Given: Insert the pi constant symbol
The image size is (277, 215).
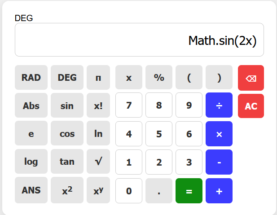Looking at the screenshot, I should coord(98,77).
